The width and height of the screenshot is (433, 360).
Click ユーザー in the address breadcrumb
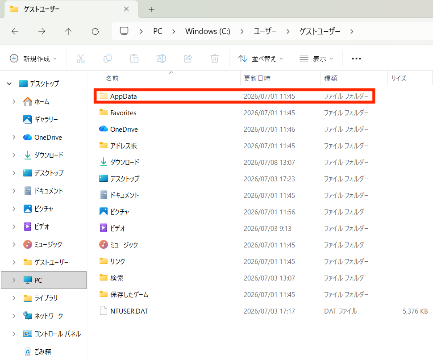point(265,31)
